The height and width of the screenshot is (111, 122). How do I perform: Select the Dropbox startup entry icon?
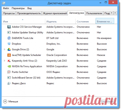(x=9, y=44)
